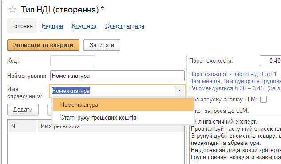
Task: Open the Вектори tab
Action: pyautogui.click(x=52, y=26)
